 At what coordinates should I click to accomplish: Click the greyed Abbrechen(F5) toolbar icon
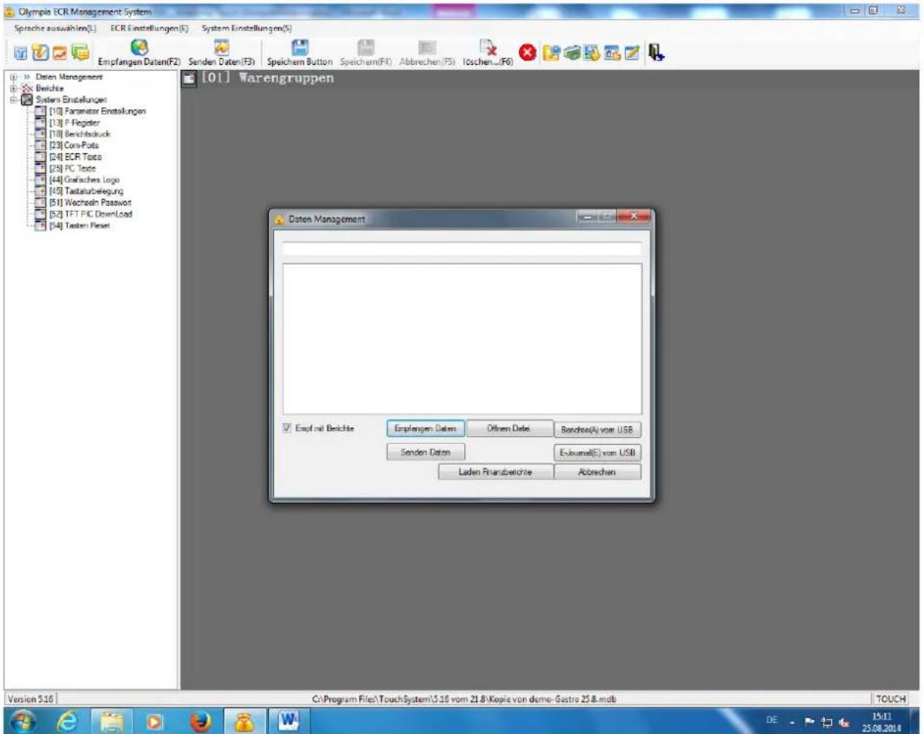[427, 48]
